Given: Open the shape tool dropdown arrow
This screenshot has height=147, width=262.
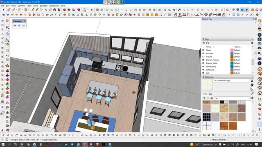Looking at the screenshot, I should coord(28,10).
